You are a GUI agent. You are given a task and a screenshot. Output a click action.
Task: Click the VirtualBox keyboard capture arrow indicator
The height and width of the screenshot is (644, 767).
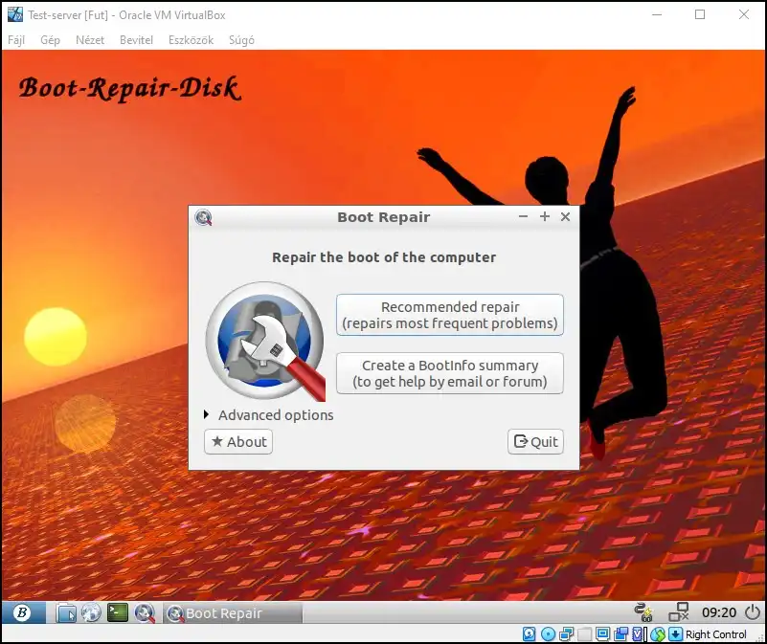point(675,634)
